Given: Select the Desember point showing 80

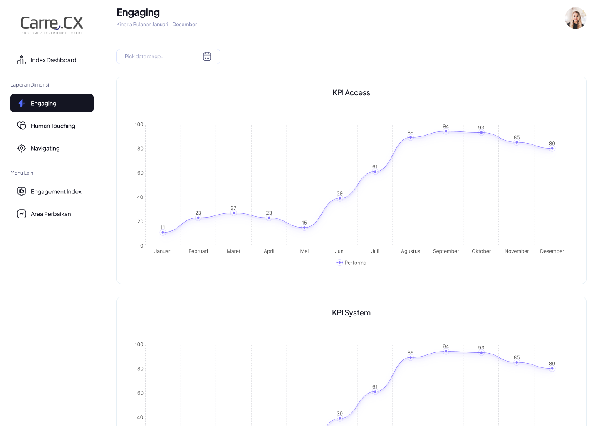Looking at the screenshot, I should point(552,149).
